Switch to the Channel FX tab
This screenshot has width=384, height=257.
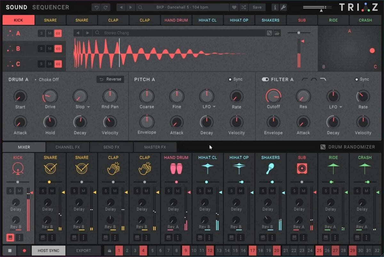coord(68,147)
